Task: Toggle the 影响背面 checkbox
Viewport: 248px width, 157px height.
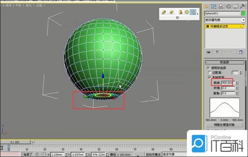Action: 208,77
